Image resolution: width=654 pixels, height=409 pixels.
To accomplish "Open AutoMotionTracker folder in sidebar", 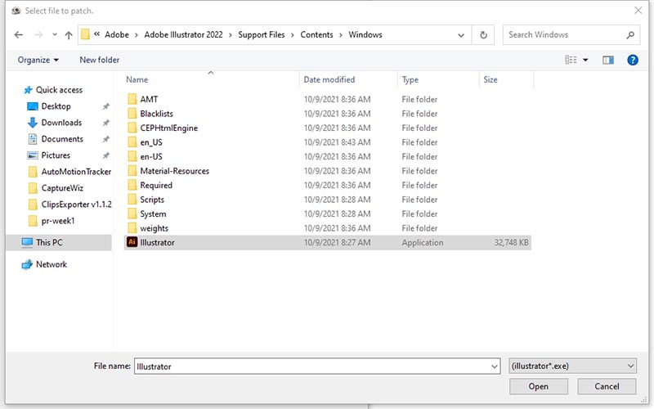I will click(76, 172).
